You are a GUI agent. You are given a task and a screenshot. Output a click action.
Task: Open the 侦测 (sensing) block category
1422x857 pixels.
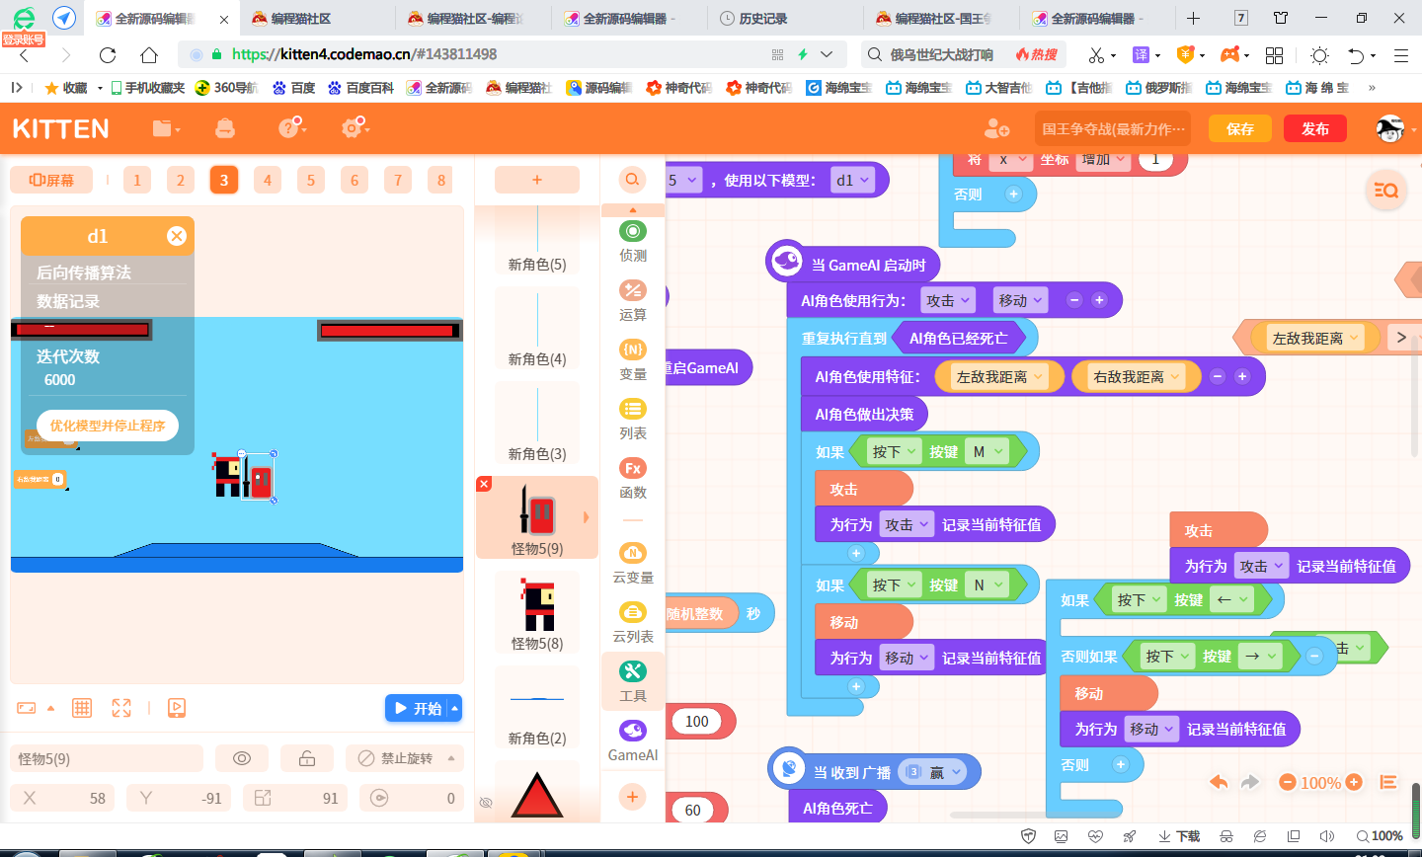[x=633, y=241]
